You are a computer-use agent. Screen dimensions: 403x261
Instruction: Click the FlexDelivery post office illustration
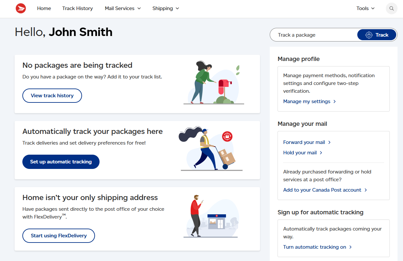click(212, 216)
